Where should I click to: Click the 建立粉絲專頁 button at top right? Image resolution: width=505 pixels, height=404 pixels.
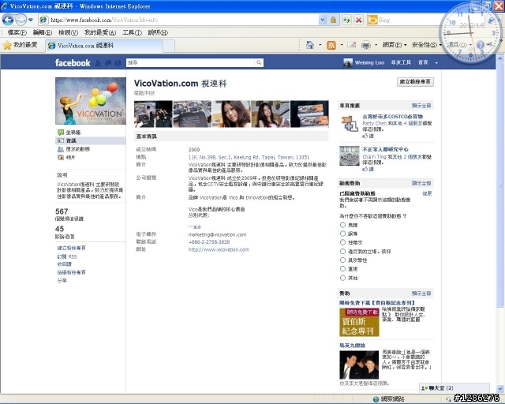pyautogui.click(x=415, y=82)
